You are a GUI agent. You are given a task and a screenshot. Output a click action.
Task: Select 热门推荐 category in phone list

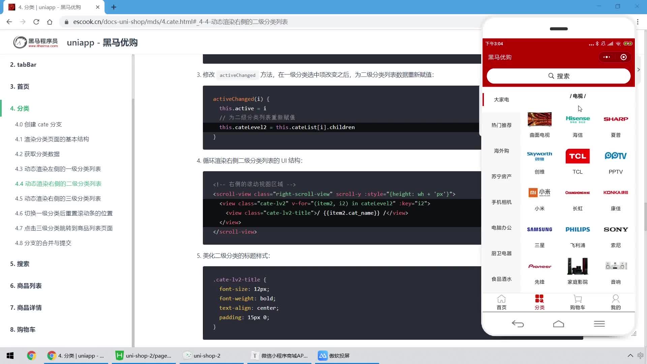click(501, 125)
